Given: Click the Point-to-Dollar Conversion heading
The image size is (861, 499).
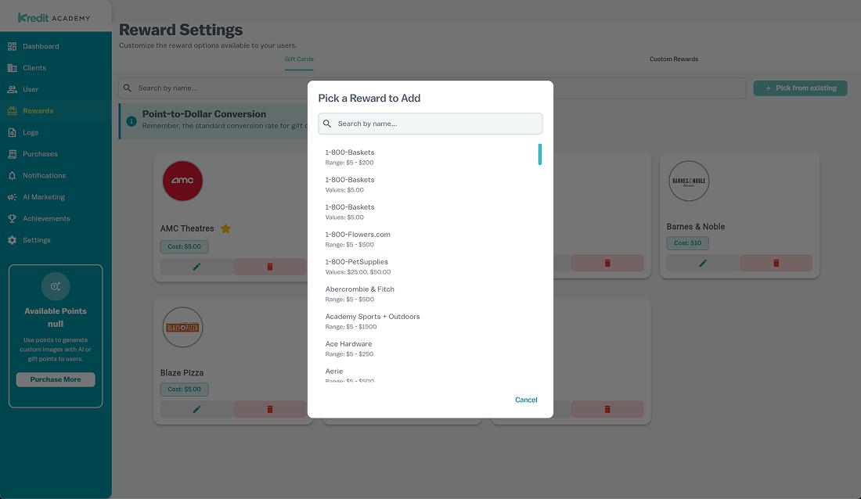Looking at the screenshot, I should (204, 114).
